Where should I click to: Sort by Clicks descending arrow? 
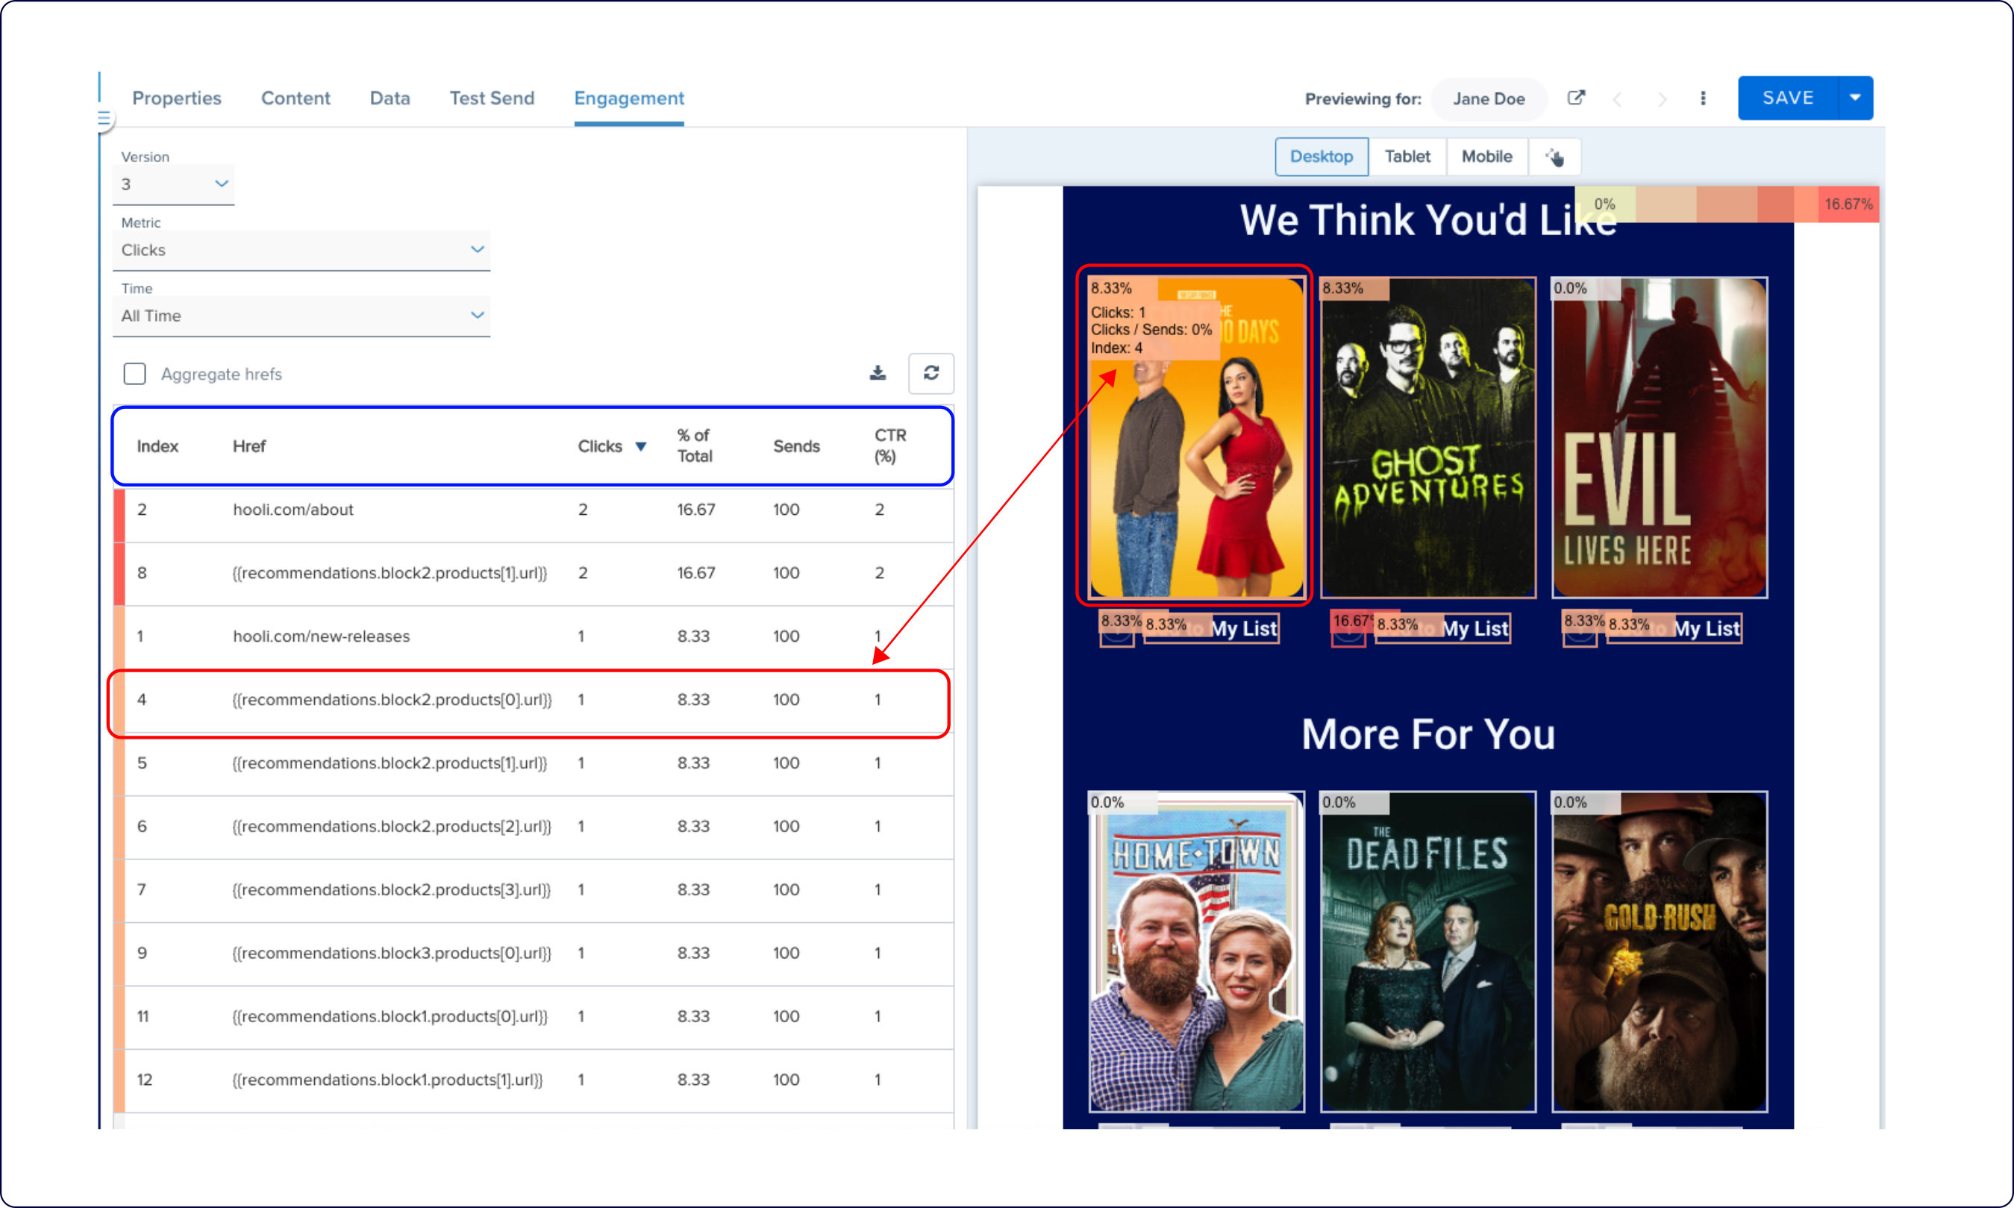(x=641, y=446)
